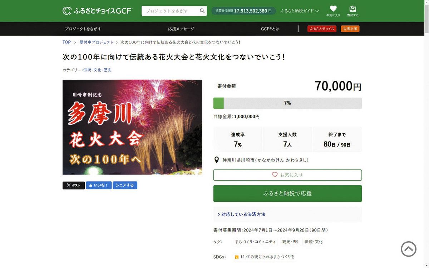This screenshot has width=429, height=268.
Task: Click the まちづくり・コミュニティ tag
Action: click(255, 242)
